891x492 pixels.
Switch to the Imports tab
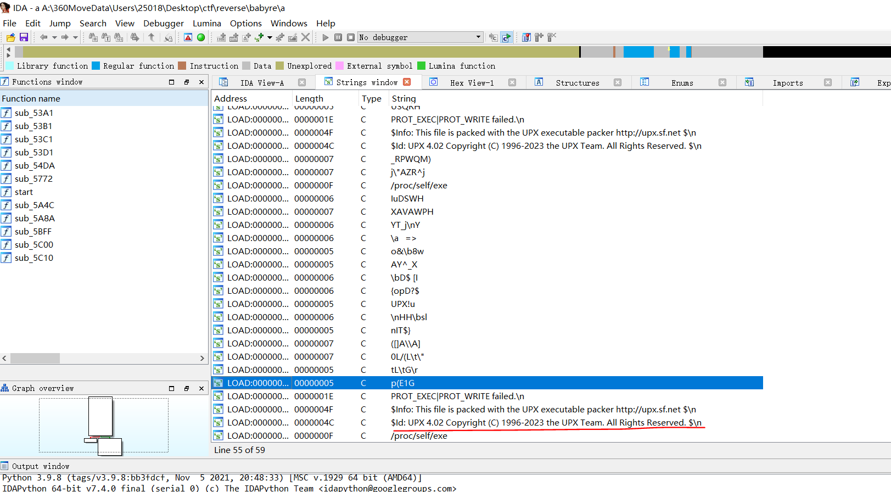(788, 83)
